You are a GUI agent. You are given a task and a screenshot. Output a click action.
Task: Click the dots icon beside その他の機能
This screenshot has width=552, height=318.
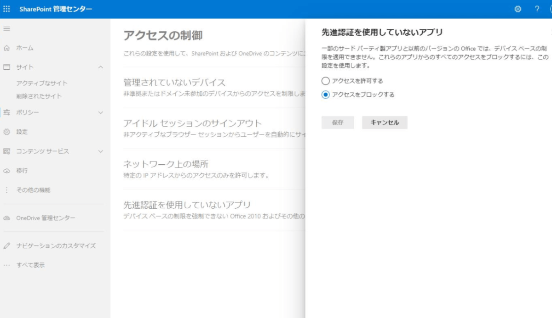click(x=6, y=190)
